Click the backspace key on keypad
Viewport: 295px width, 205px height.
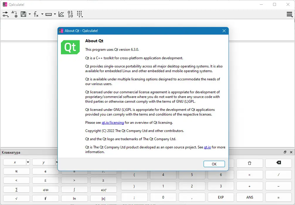coord(278,162)
